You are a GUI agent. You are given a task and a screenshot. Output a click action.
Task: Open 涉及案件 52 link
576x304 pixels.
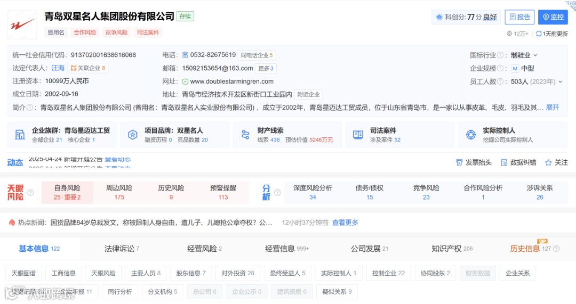click(386, 139)
